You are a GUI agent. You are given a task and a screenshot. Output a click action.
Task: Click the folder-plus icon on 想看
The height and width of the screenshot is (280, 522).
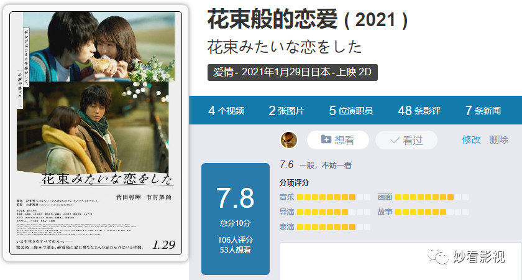[326, 139]
